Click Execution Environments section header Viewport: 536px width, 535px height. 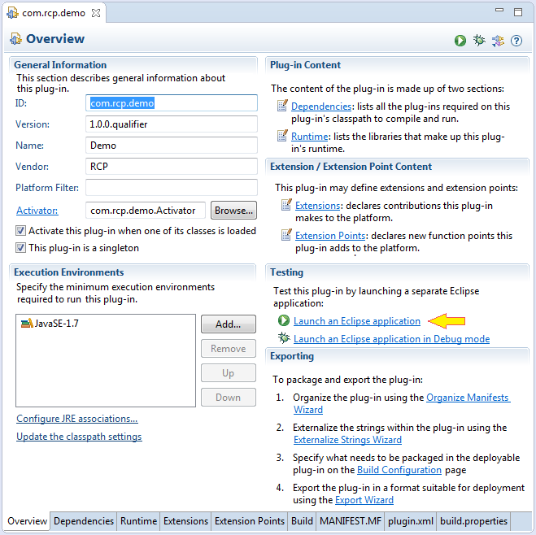click(68, 272)
